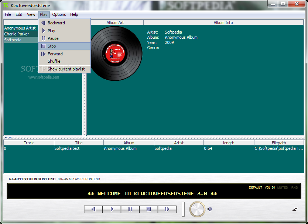
Task: Choose Forward from the Play menu
Action: [65, 54]
